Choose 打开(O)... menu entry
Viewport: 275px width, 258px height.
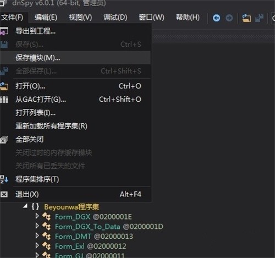tap(75, 86)
